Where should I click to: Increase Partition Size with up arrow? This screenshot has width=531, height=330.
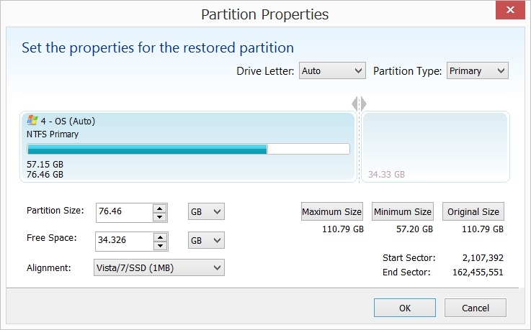tap(160, 208)
